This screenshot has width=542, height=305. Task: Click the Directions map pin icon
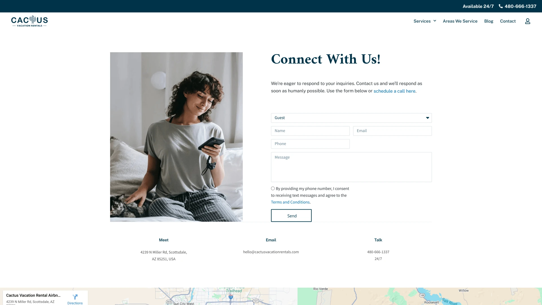pos(75,297)
